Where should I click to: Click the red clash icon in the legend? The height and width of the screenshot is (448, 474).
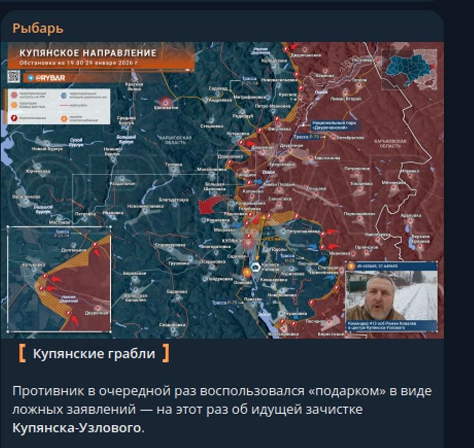pyautogui.click(x=14, y=118)
